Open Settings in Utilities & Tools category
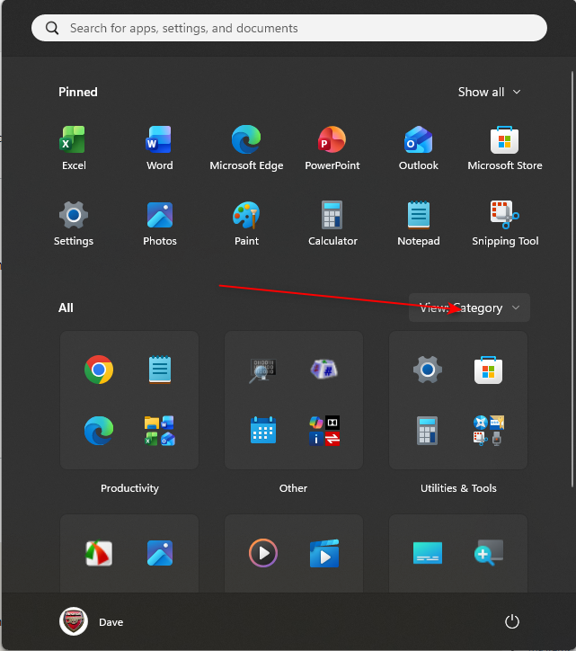The height and width of the screenshot is (651, 576). (x=428, y=370)
